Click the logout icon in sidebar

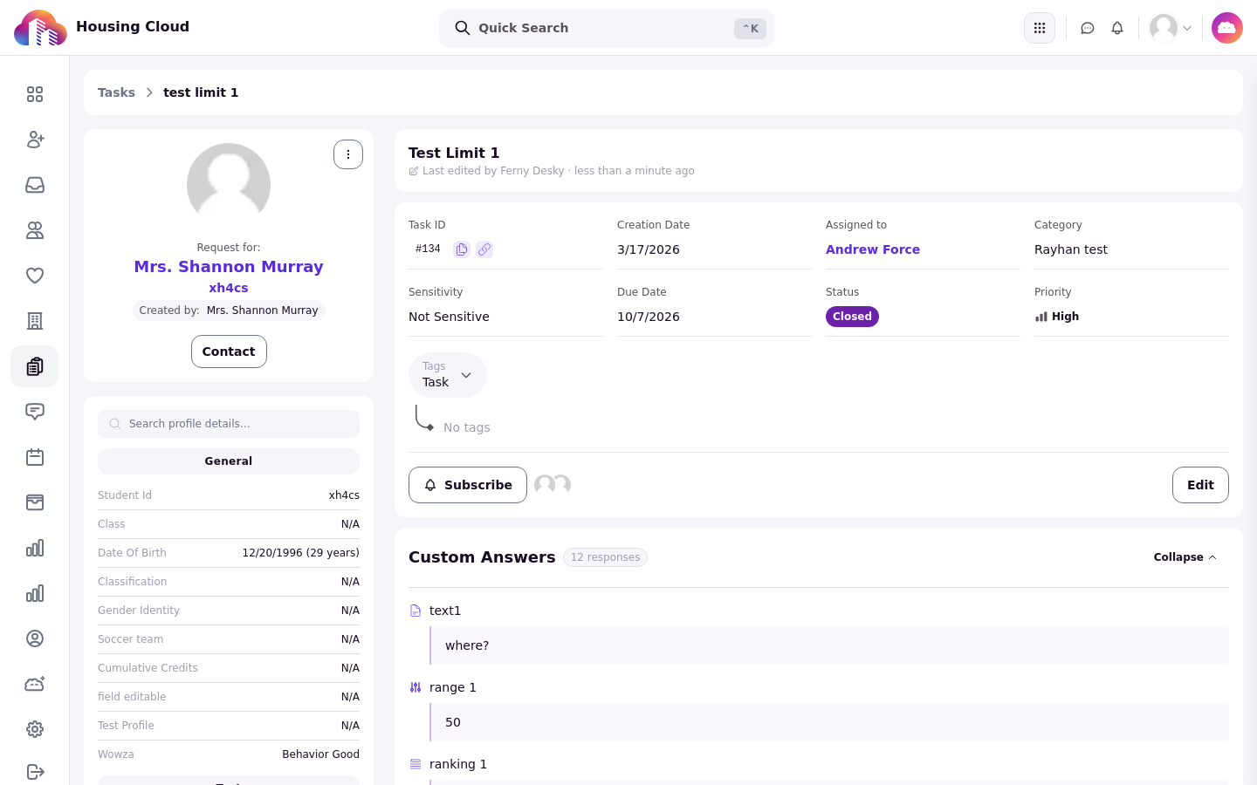click(x=35, y=772)
